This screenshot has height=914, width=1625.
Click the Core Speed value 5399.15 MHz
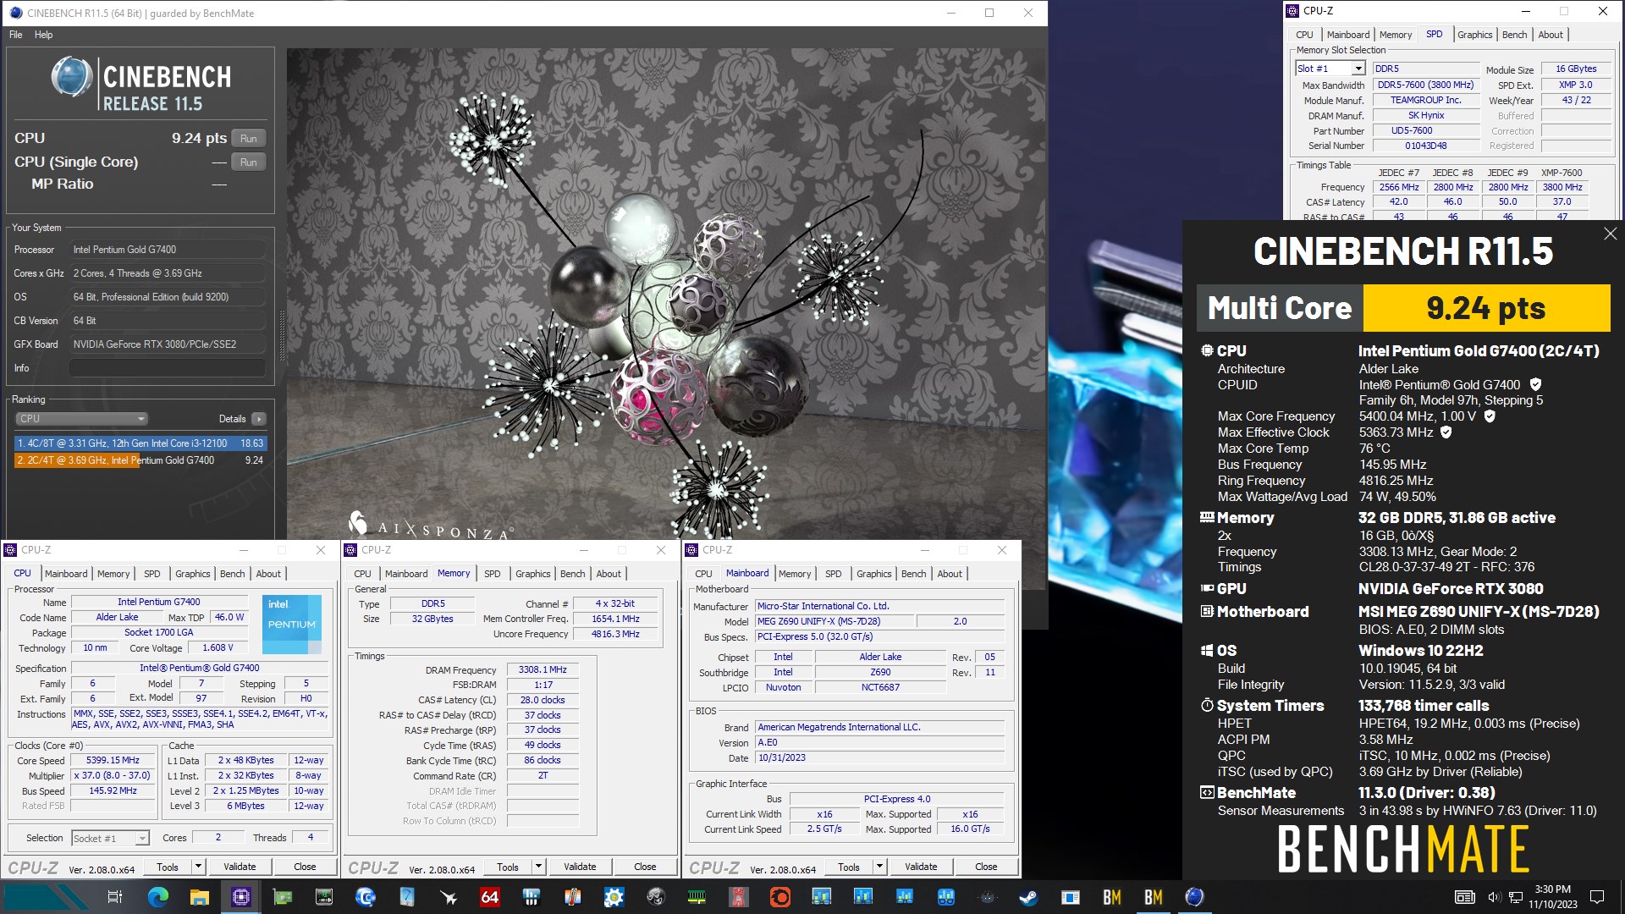[113, 760]
